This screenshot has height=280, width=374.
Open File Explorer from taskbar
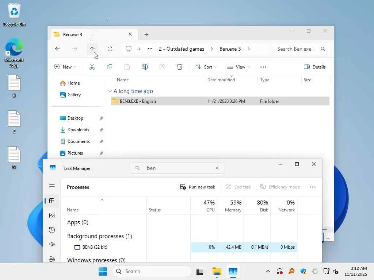tap(217, 271)
